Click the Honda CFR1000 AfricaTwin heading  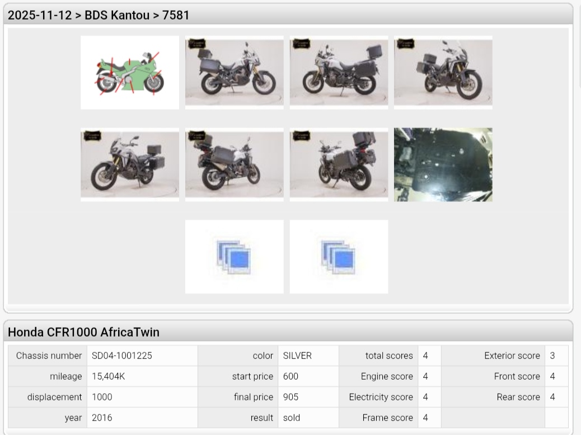pos(84,332)
